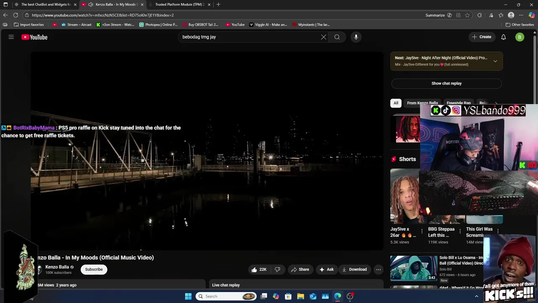Open YouTube bookmark in favorites bar
The image size is (538, 303).
(235, 24)
